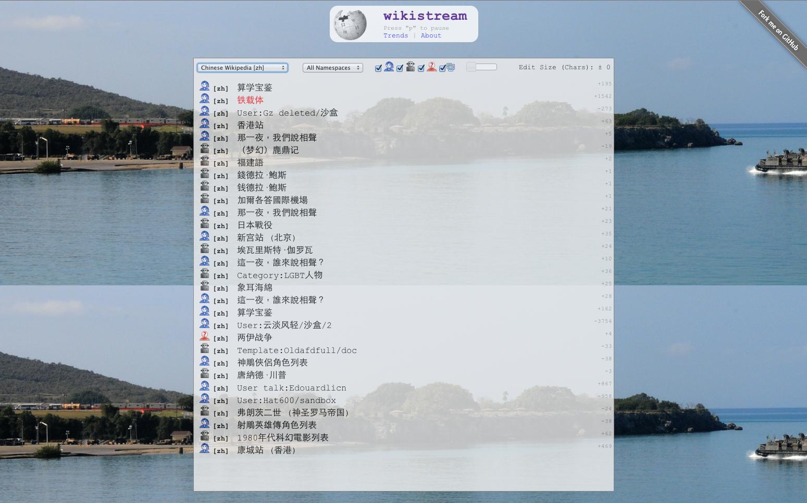This screenshot has width=807, height=503.
Task: Open the Category:LGBT人物 entry
Action: (279, 275)
